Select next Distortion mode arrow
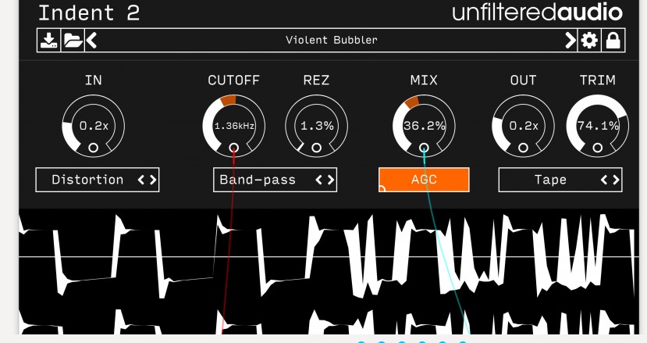 [153, 180]
